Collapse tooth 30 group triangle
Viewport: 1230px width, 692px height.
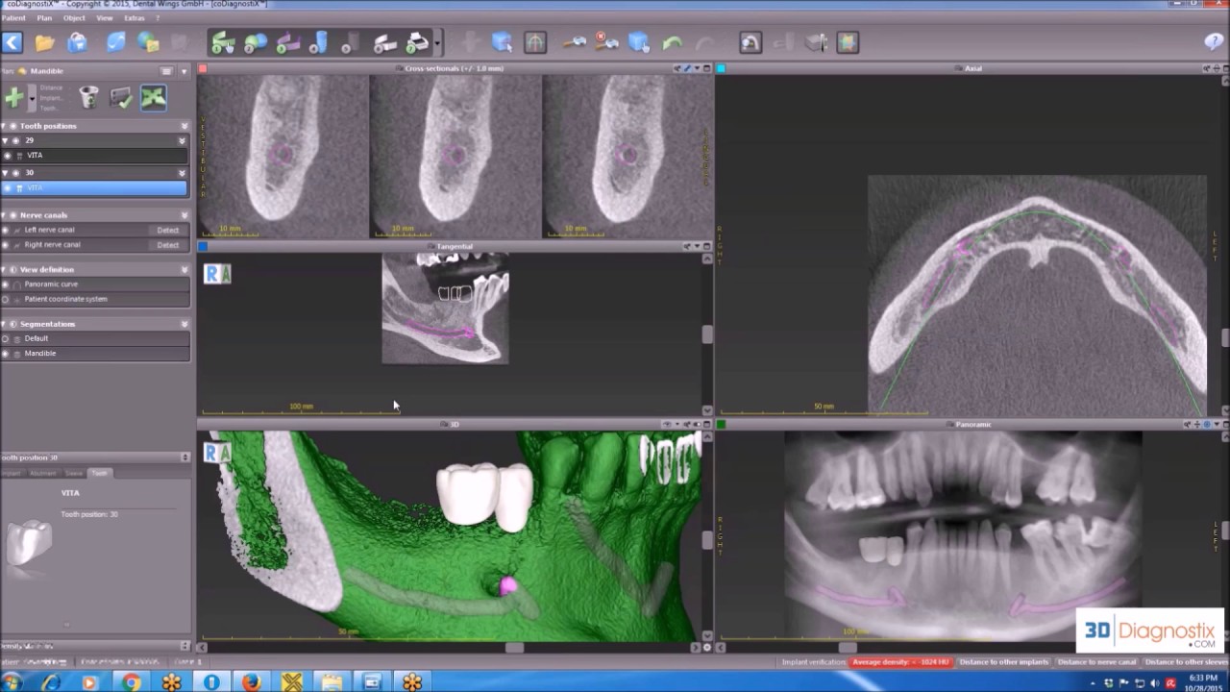[x=5, y=173]
